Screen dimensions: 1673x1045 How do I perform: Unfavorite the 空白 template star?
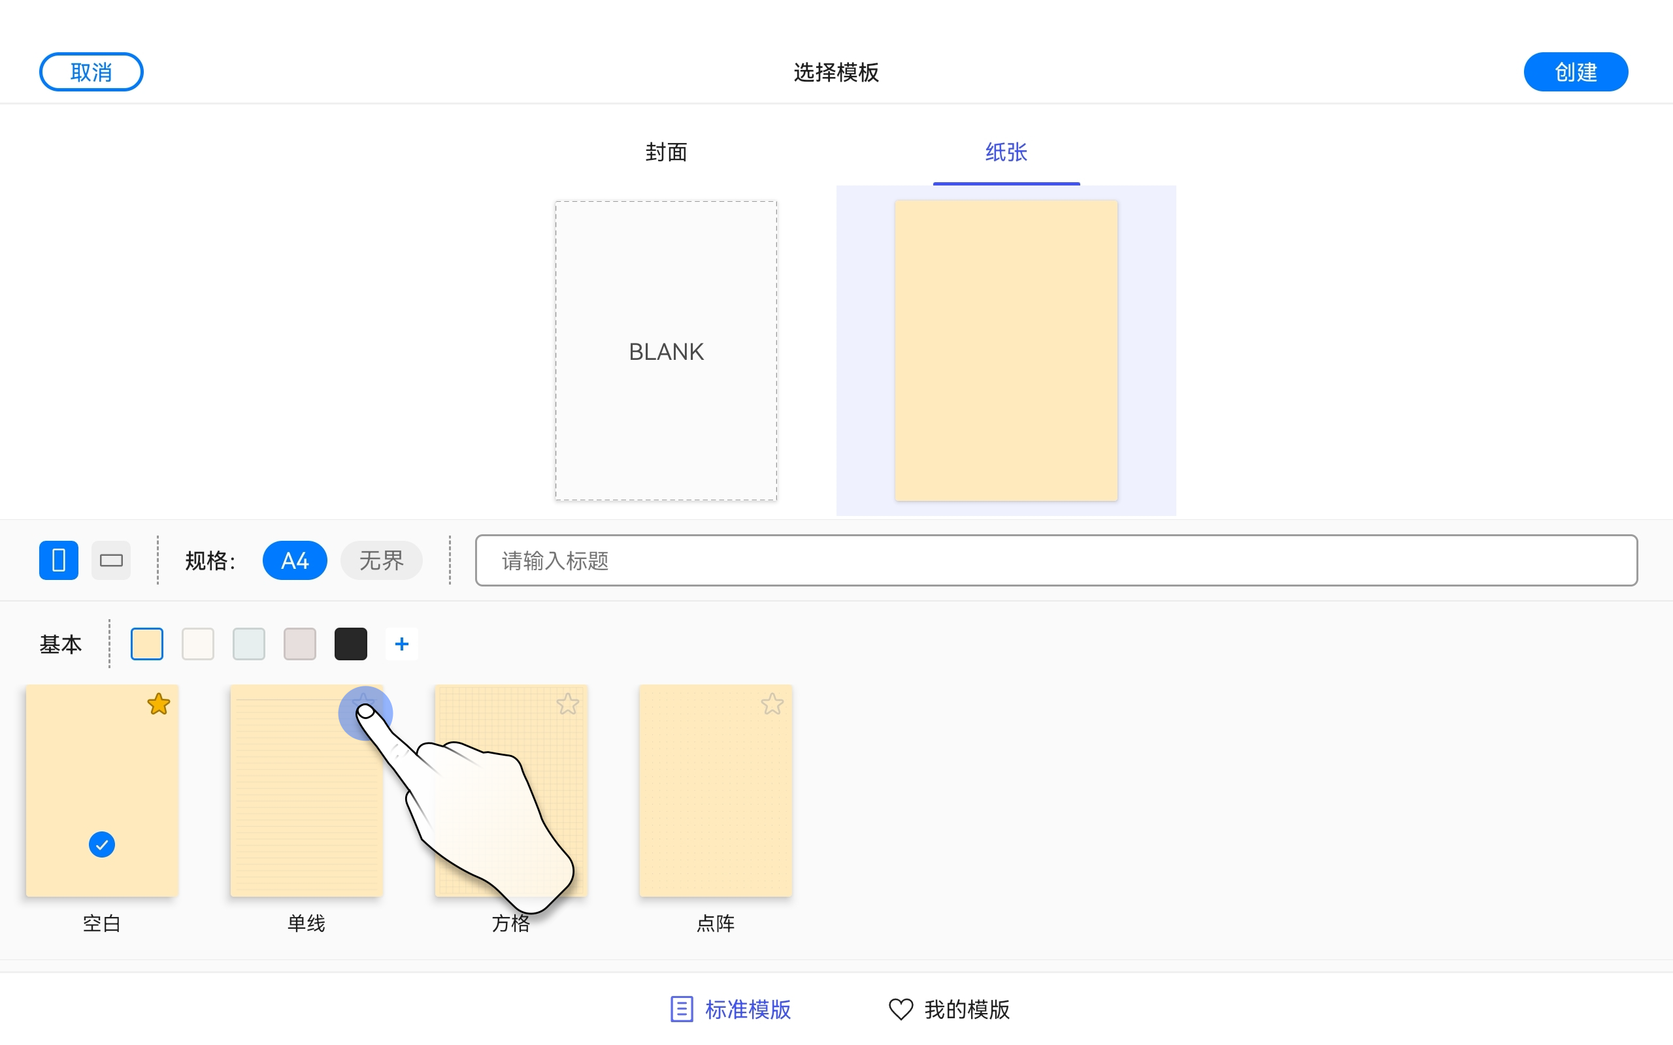click(x=158, y=704)
